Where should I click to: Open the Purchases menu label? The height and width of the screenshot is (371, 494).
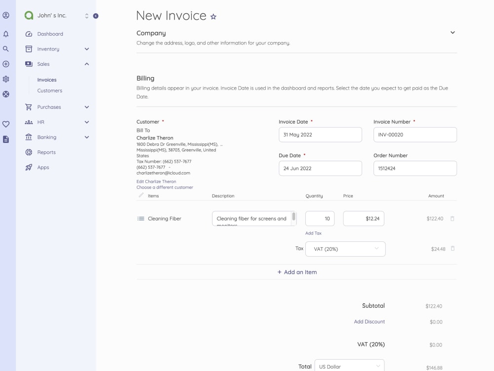pyautogui.click(x=49, y=107)
